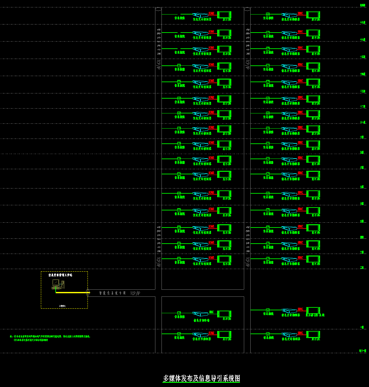Click the small caption at the bottom of the dashed box
The width and height of the screenshot is (369, 387).
[62, 306]
